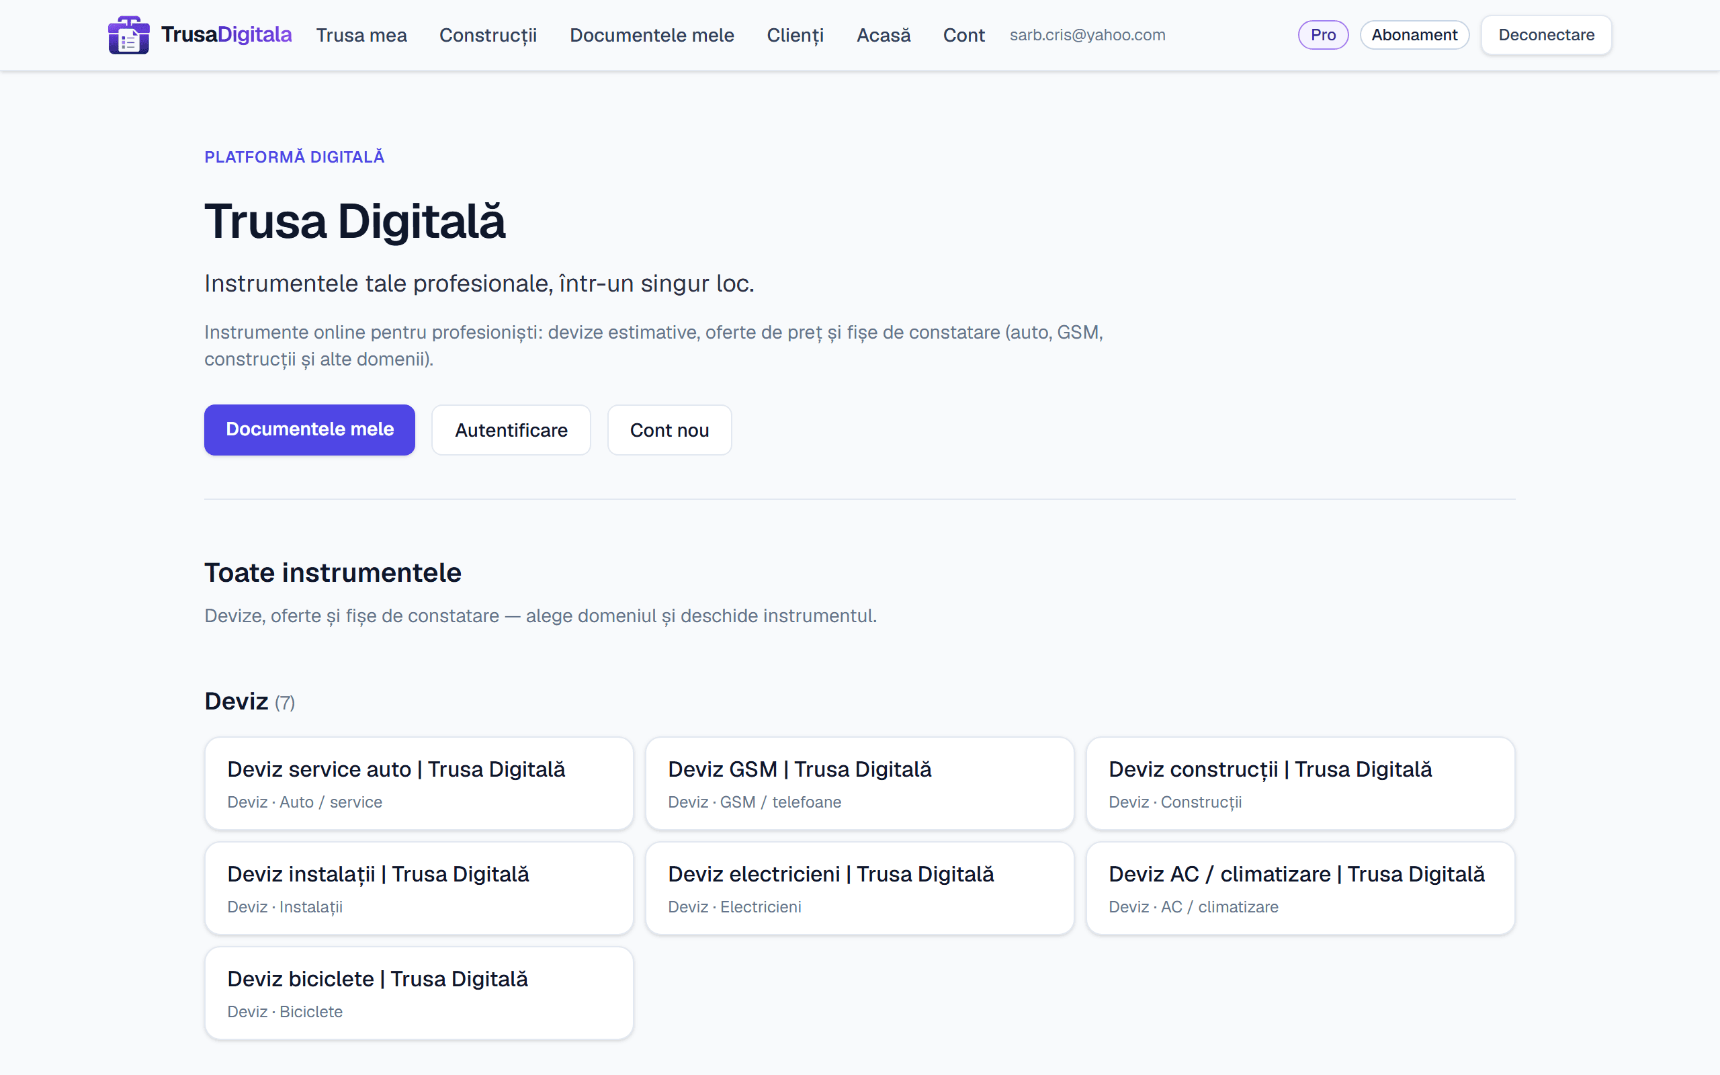Click the 'Deviz · Auto / service' subtitle

coord(304,802)
